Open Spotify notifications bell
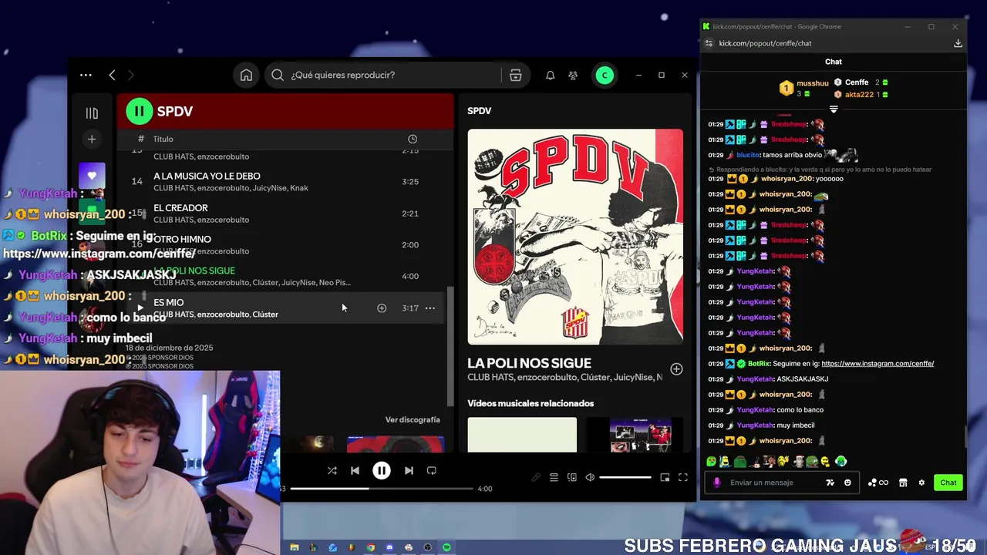The image size is (987, 555). click(551, 76)
